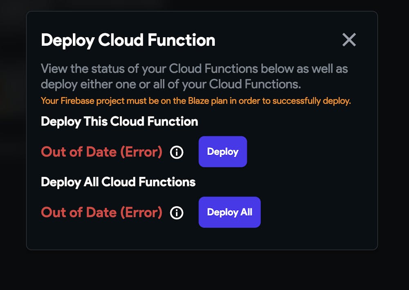The width and height of the screenshot is (409, 290).
Task: Click the "deploy either one or all" description line
Action: pyautogui.click(x=171, y=84)
